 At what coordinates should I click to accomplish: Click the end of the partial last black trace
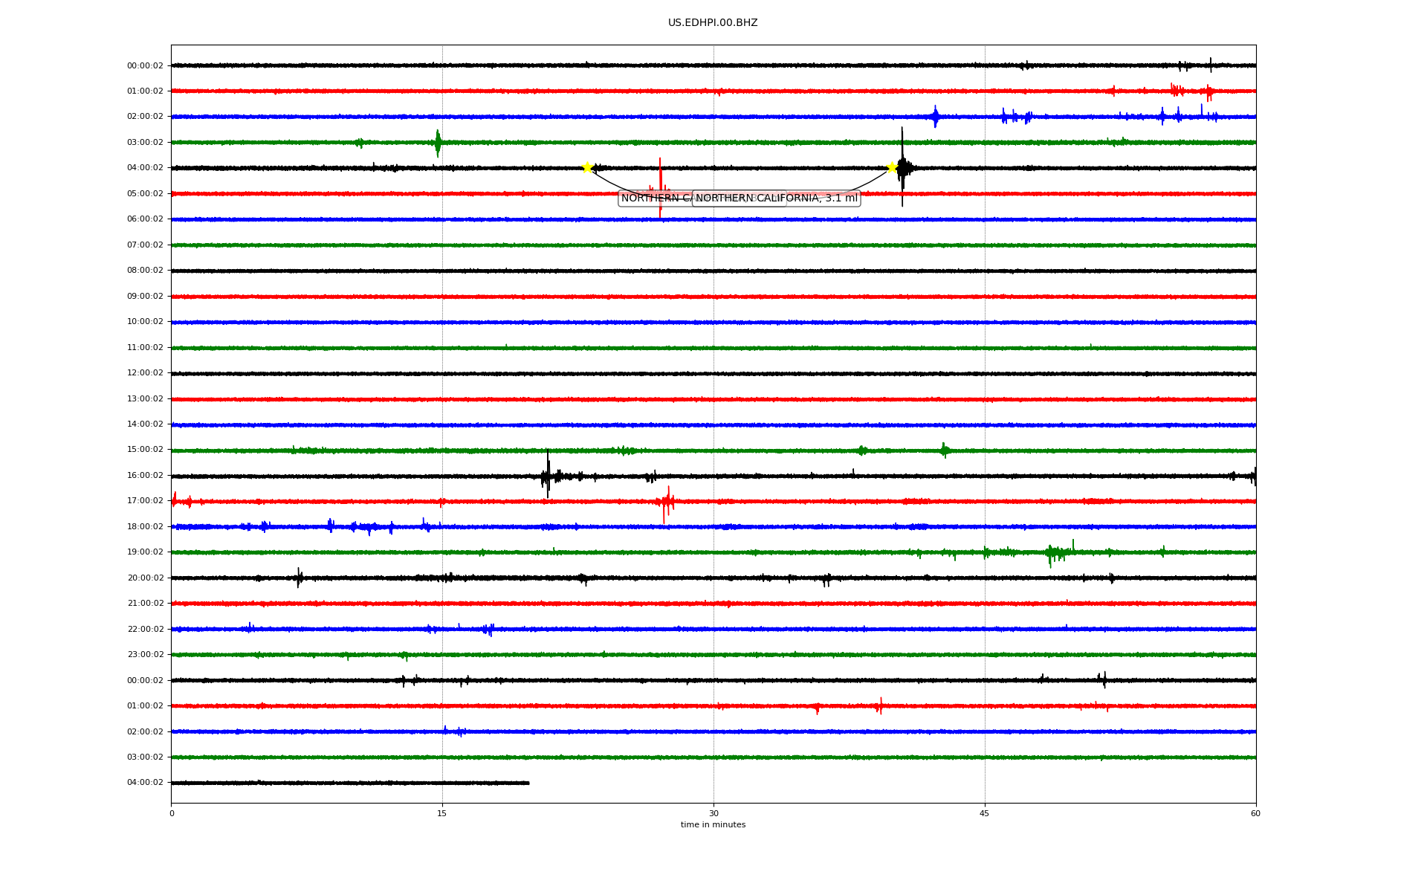coord(528,783)
